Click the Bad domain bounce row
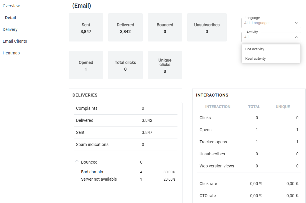 [92, 172]
